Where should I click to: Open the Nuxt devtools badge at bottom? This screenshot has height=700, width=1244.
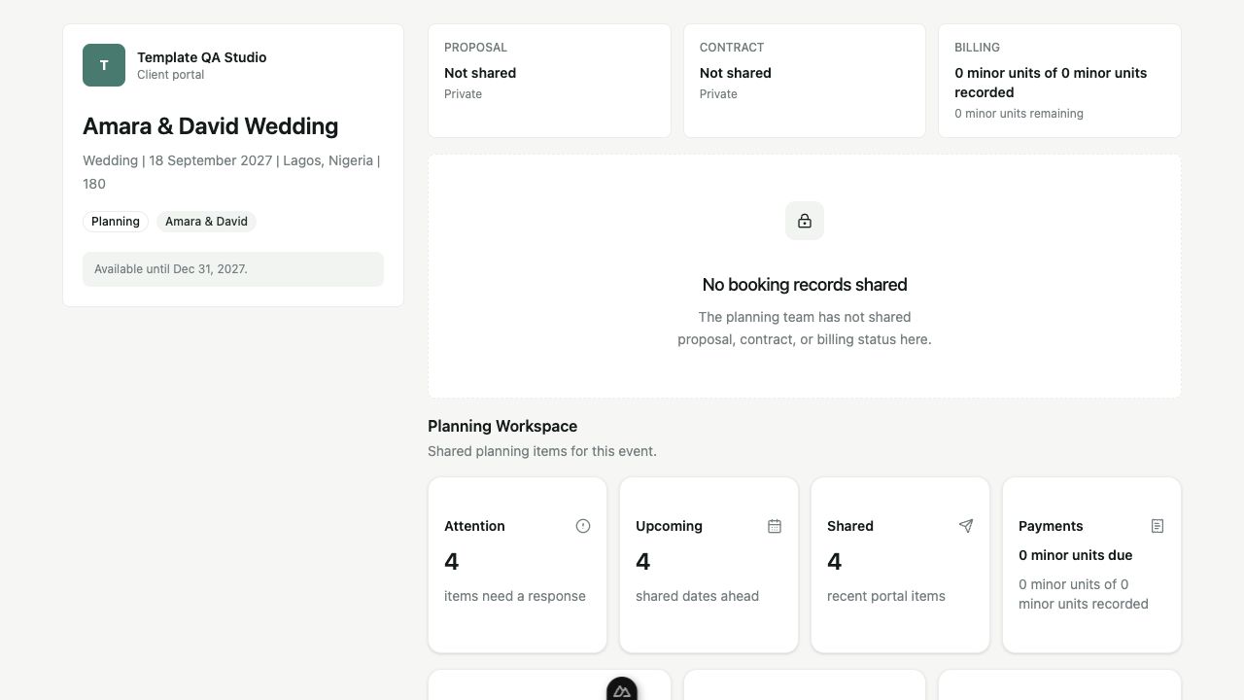(622, 689)
